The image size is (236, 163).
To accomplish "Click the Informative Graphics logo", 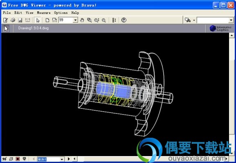I will pos(220,29).
